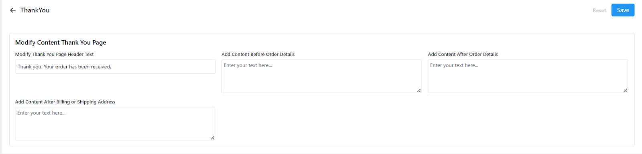Go back using the arrow beside ThankYou
Screen dimensions: 642x154
point(13,10)
